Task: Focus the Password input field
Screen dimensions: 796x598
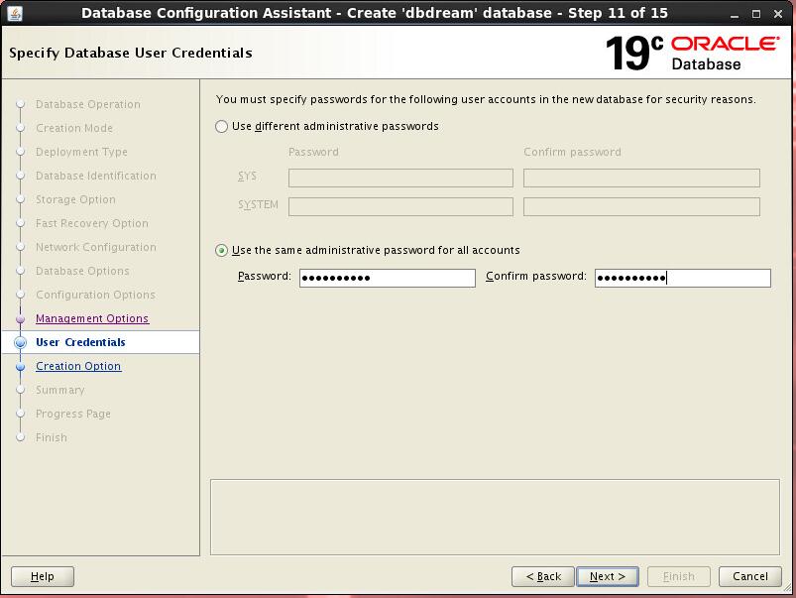Action: point(387,278)
